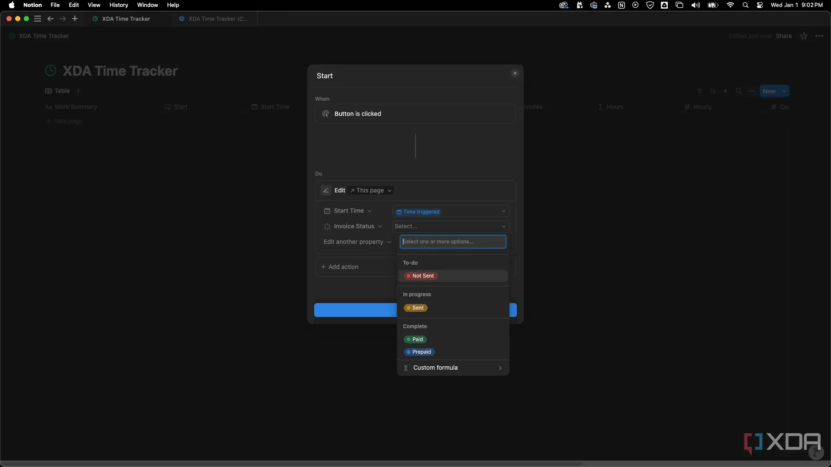
Task: Open the Apple menu
Action: [x=12, y=5]
